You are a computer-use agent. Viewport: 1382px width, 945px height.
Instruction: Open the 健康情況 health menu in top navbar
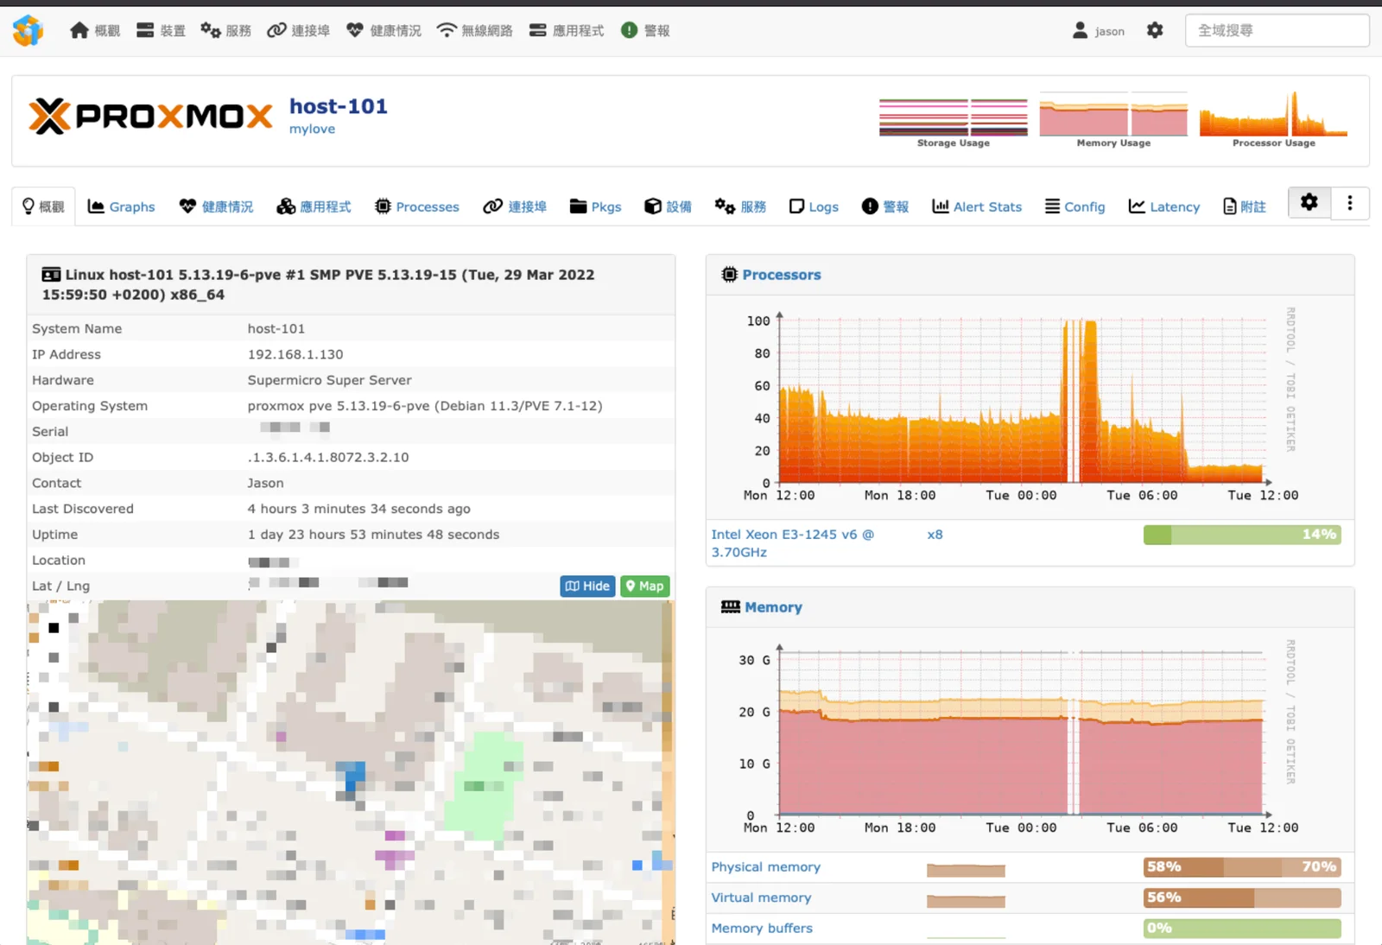(x=384, y=30)
